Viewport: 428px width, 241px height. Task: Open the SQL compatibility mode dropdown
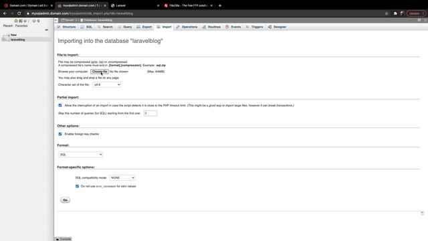point(122,177)
